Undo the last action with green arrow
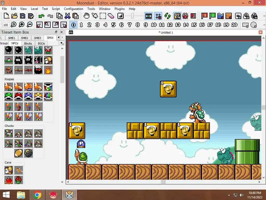The width and height of the screenshot is (266, 200). [x=41, y=16]
